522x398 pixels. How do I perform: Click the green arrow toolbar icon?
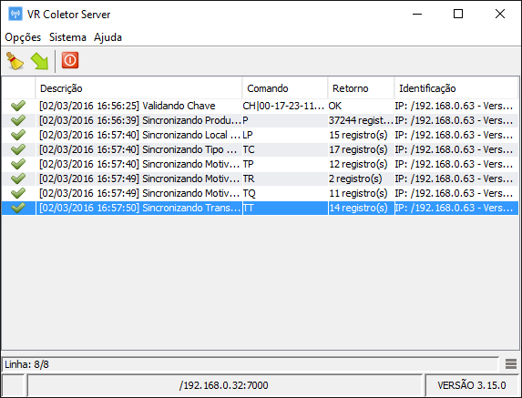point(39,61)
